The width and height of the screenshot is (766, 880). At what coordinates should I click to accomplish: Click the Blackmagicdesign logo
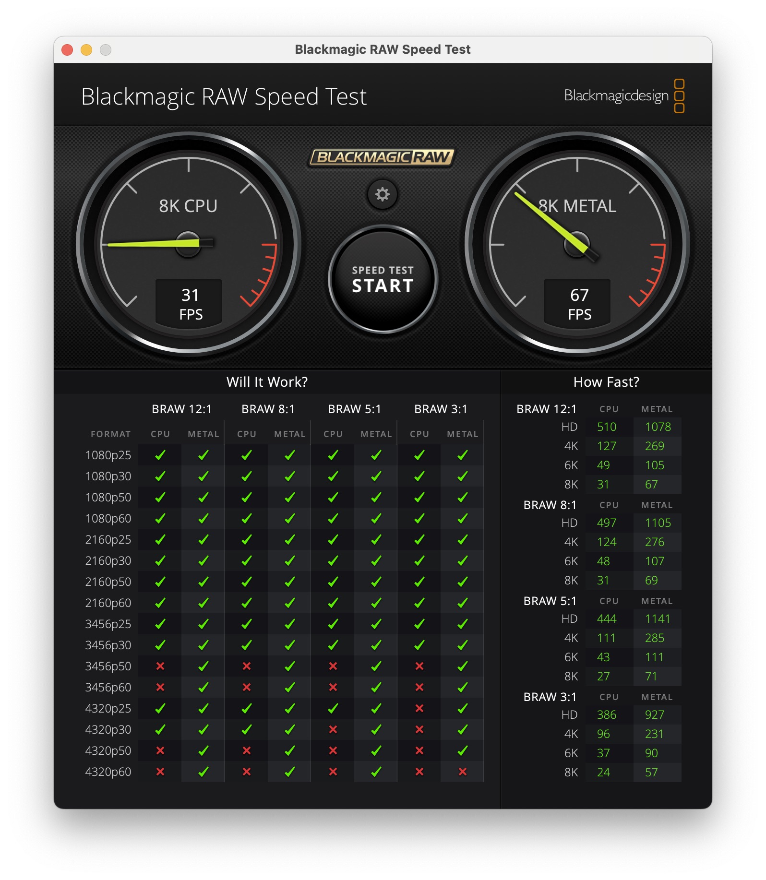[x=624, y=96]
